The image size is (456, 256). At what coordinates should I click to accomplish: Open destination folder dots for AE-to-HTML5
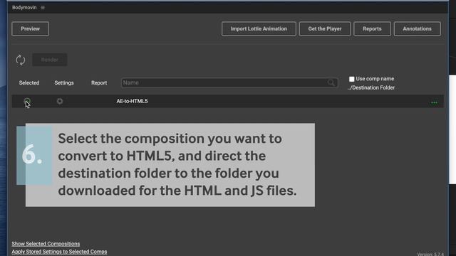click(434, 102)
